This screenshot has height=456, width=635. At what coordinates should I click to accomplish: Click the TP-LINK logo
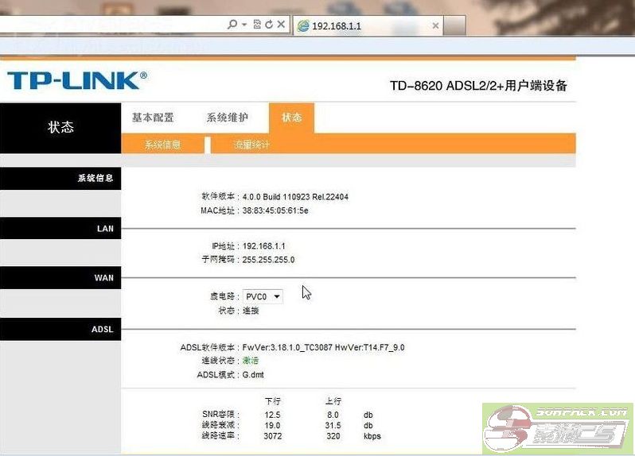[76, 80]
